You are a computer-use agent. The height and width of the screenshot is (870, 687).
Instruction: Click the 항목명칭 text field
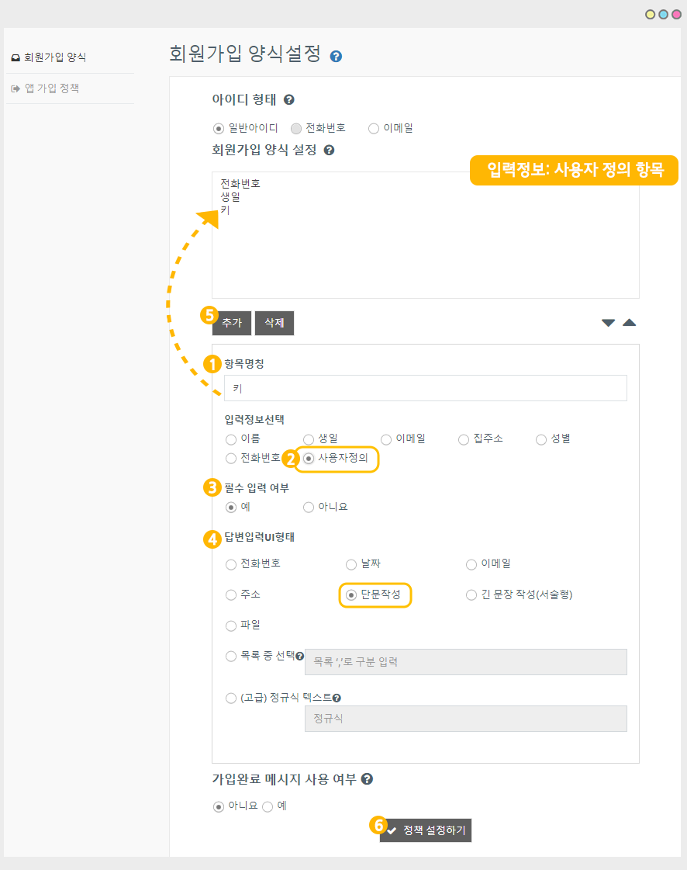pyautogui.click(x=425, y=388)
